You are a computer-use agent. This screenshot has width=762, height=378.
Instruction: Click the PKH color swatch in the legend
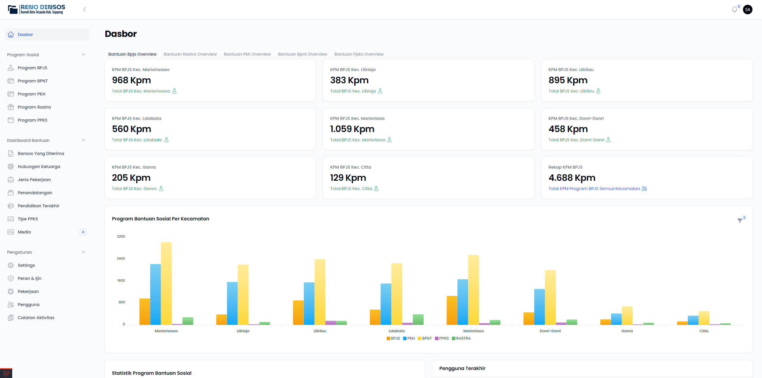coord(405,338)
